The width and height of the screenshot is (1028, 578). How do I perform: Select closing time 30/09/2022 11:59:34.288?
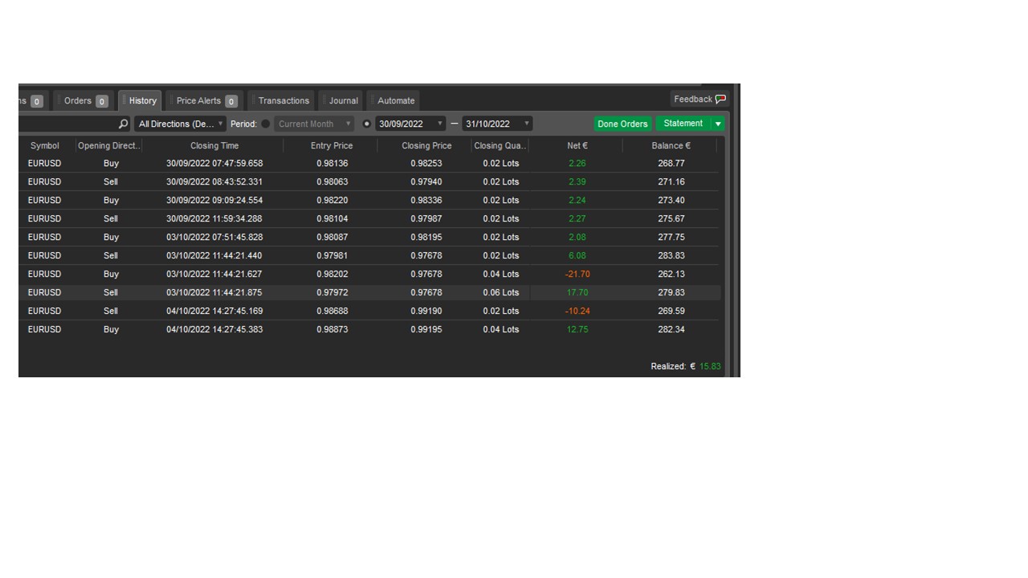214,219
